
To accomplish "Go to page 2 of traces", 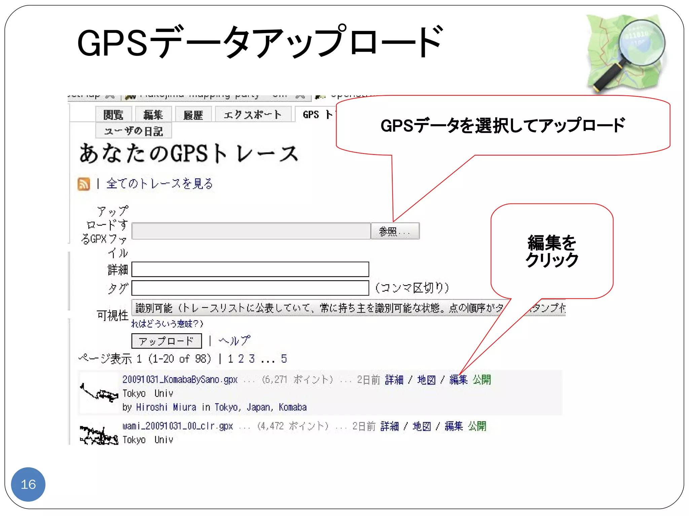I will (241, 359).
